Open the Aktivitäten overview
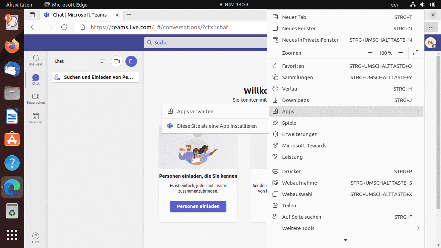This screenshot has width=441, height=248. pyautogui.click(x=19, y=4)
